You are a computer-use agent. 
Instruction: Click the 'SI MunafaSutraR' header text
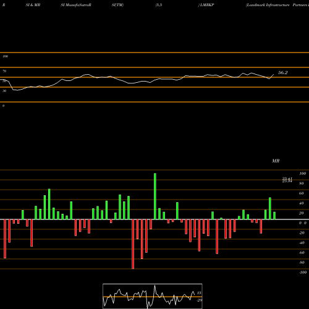point(76,5)
